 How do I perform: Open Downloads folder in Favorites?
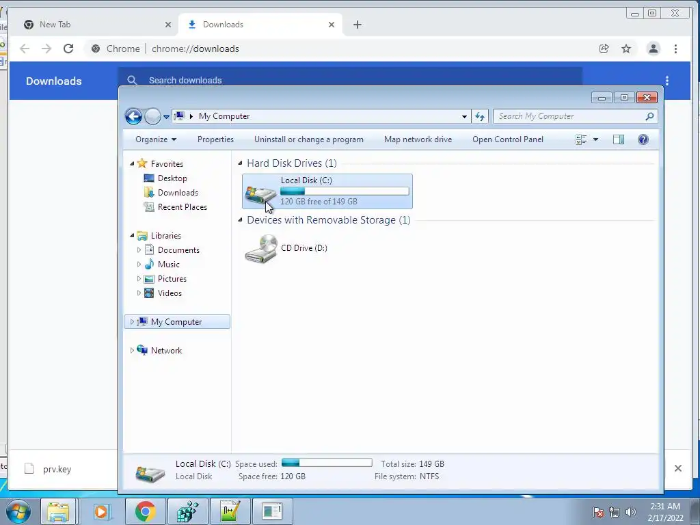point(178,192)
